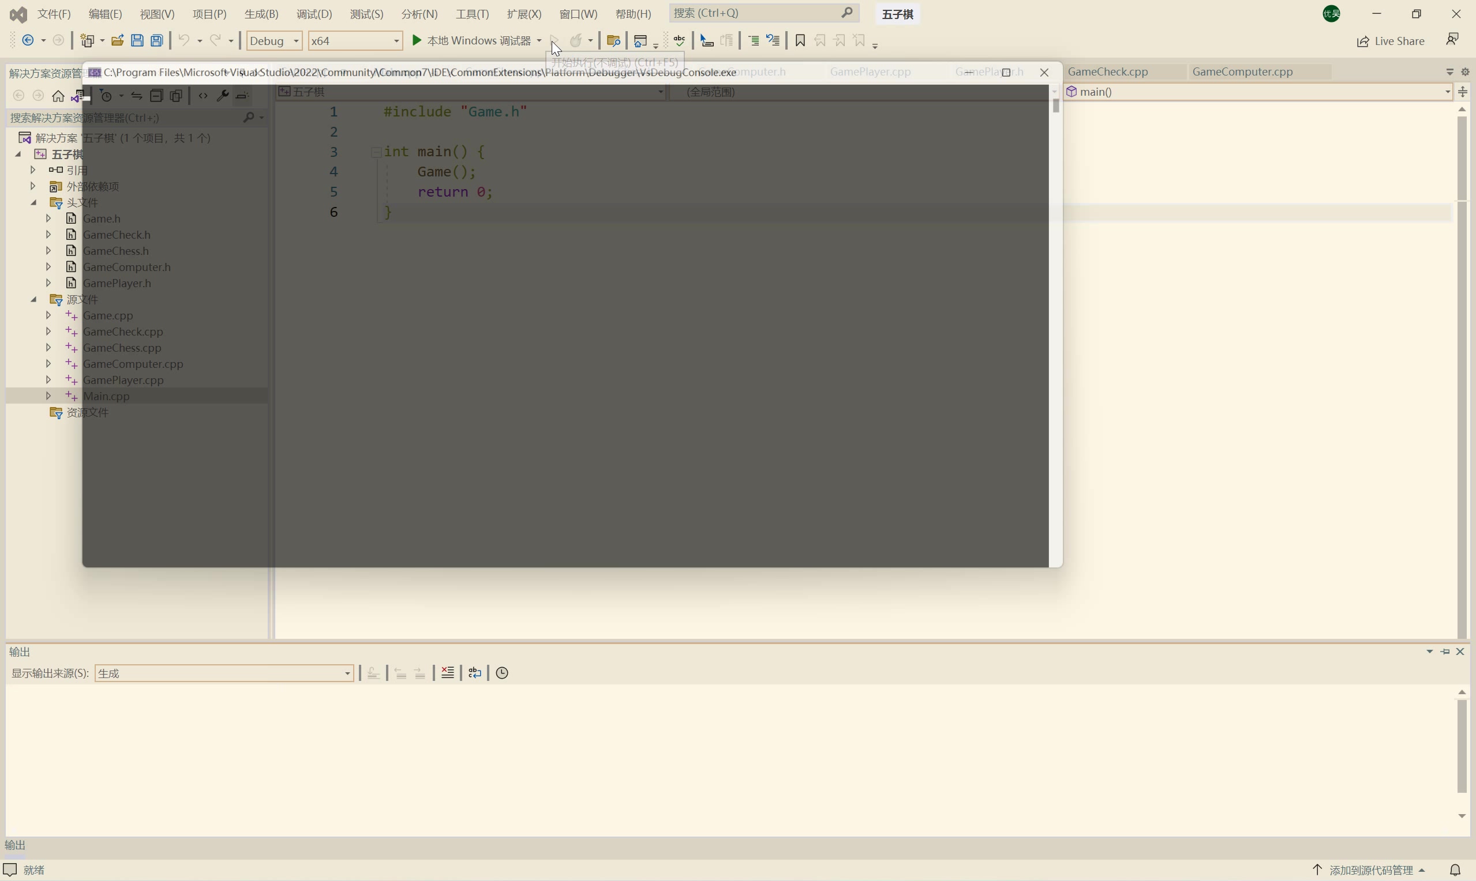Click the Live Share button

pyautogui.click(x=1391, y=41)
